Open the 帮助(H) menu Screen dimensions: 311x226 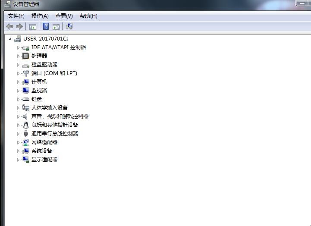pos(88,16)
